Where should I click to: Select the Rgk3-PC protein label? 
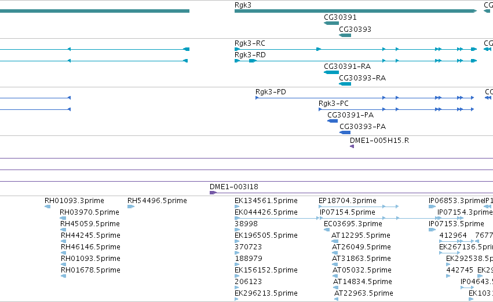point(334,104)
